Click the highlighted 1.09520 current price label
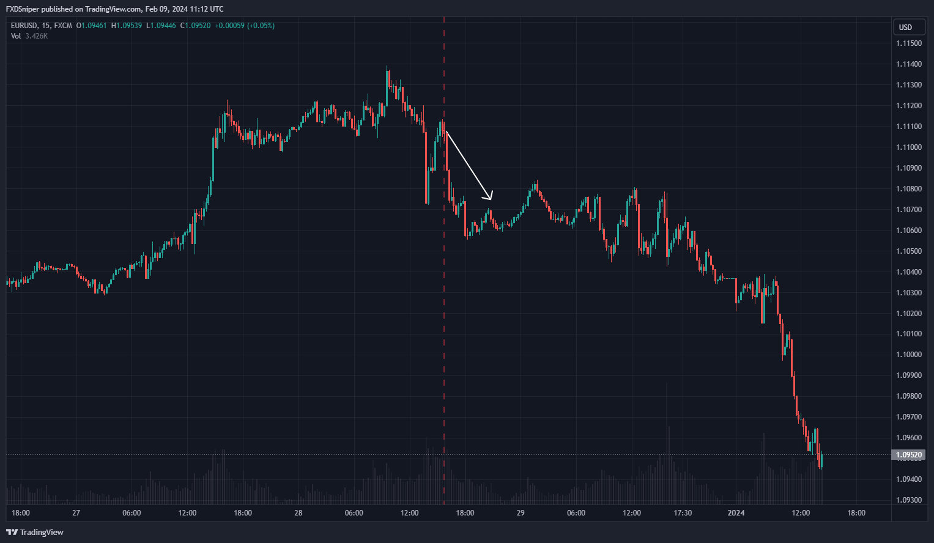This screenshot has height=543, width=934. [x=909, y=455]
